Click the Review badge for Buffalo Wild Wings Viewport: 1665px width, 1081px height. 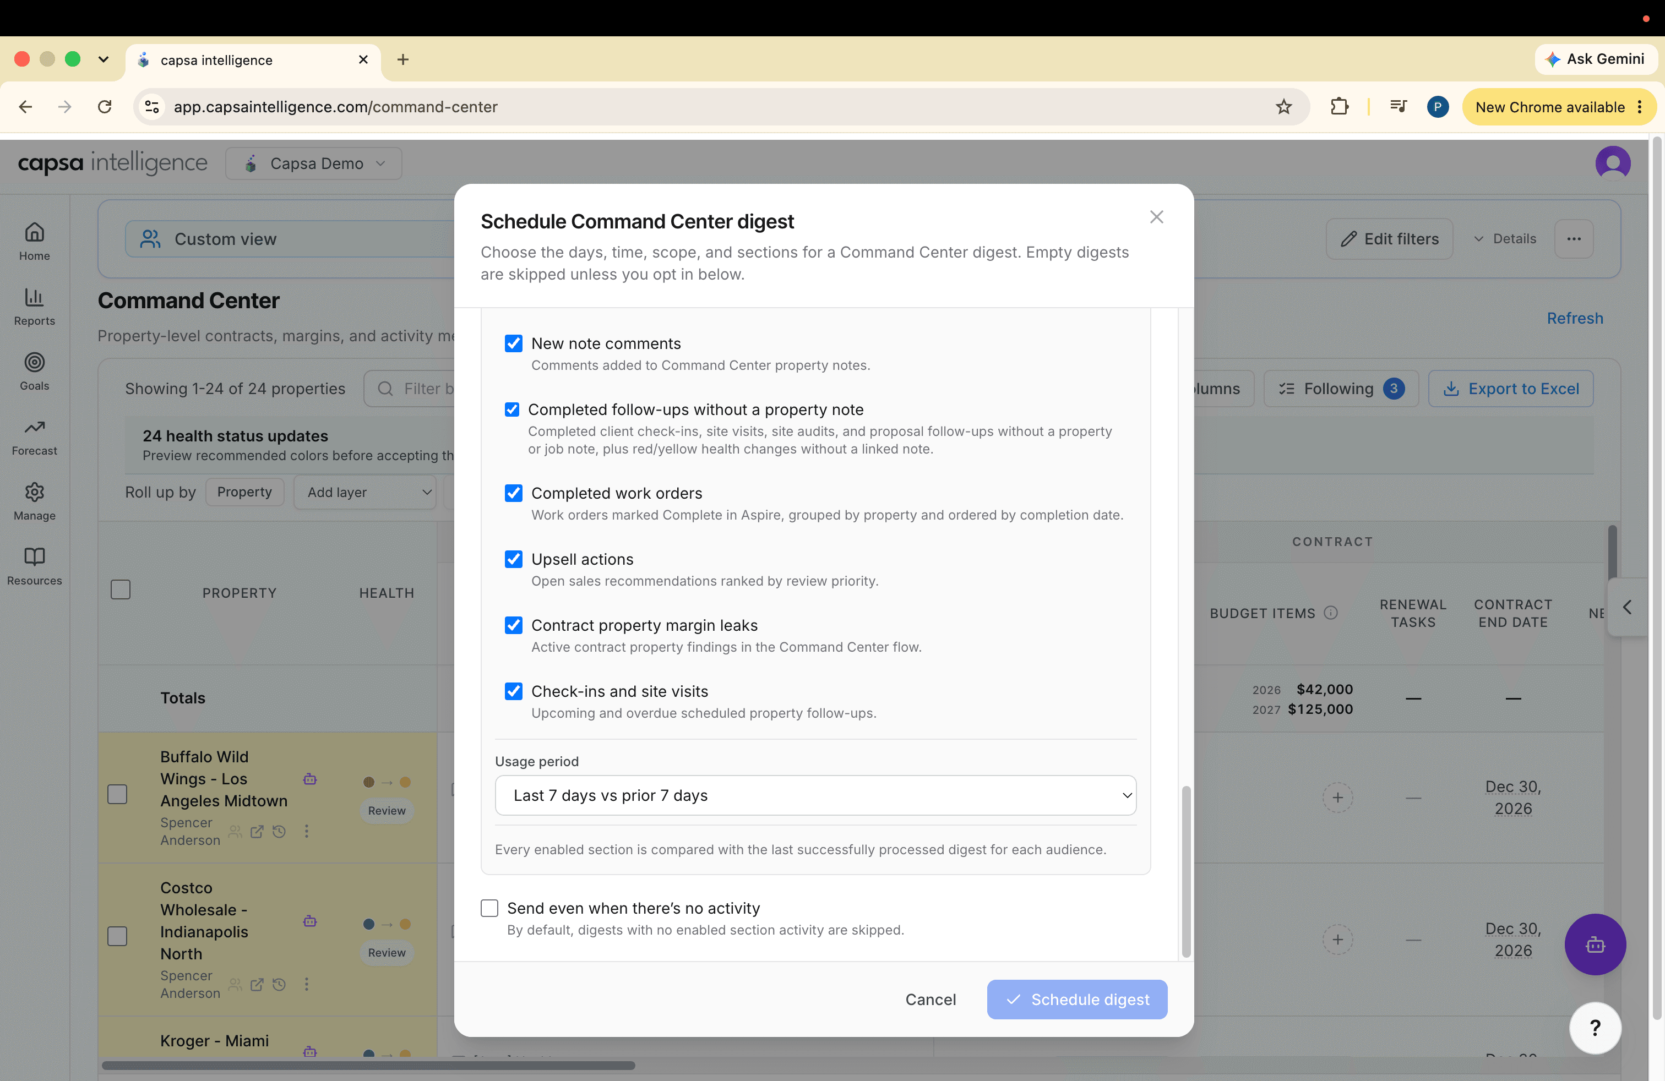pyautogui.click(x=387, y=811)
